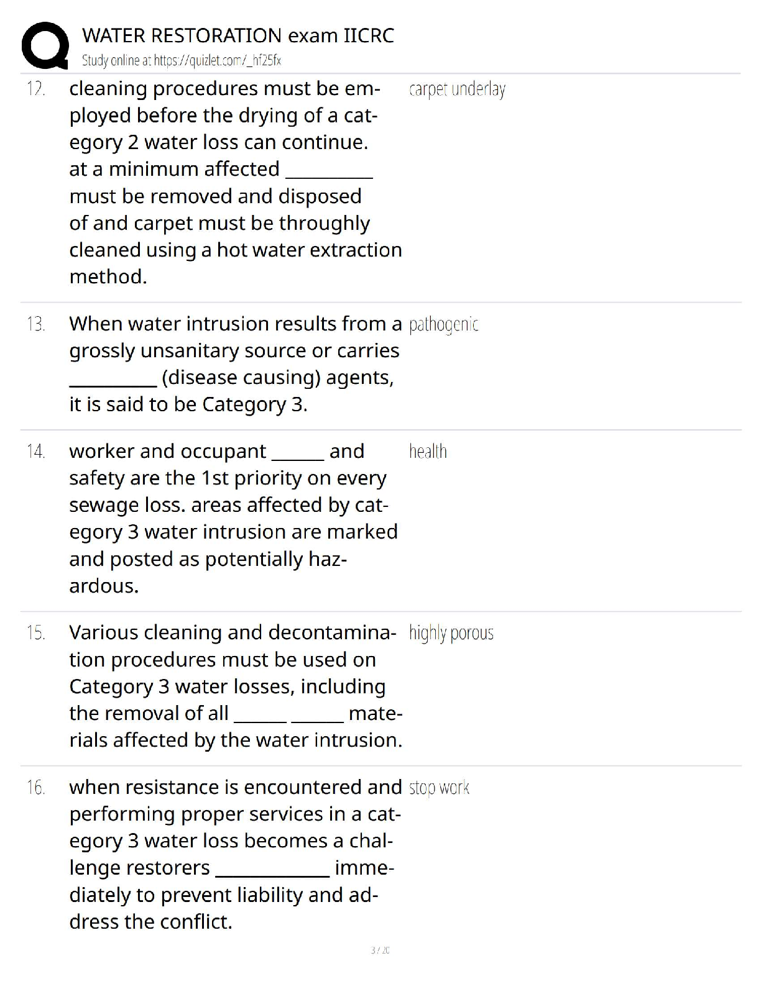Image resolution: width=761 pixels, height=984 pixels.
Task: Click question number 14
Action: (36, 452)
